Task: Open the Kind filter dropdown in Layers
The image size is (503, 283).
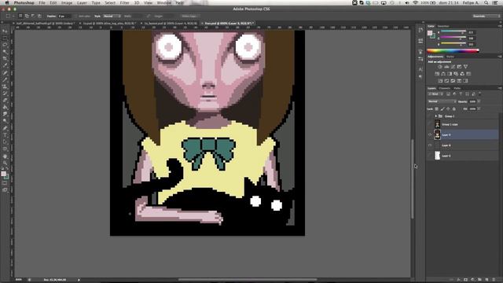Action: tap(435, 94)
